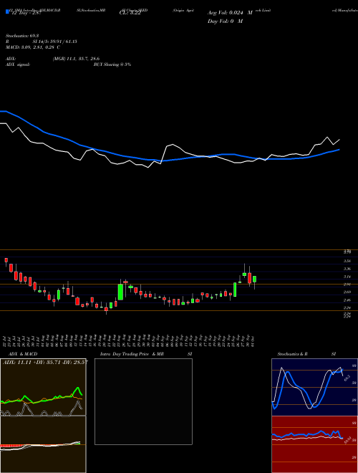This screenshot has height=473, width=358.
Task: Click the 3.58 price axis label
Action: [347, 261]
